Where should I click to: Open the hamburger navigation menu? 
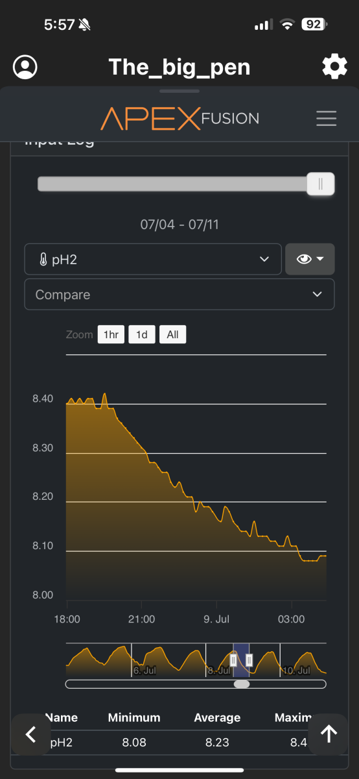click(x=326, y=118)
